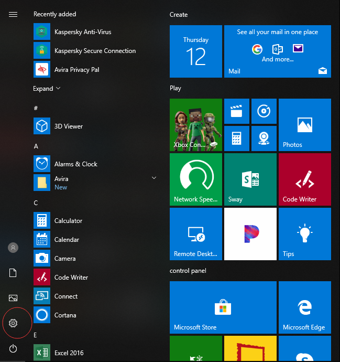Viewport: 340px width, 362px height.
Task: Open the Sway tile
Action: (250, 179)
